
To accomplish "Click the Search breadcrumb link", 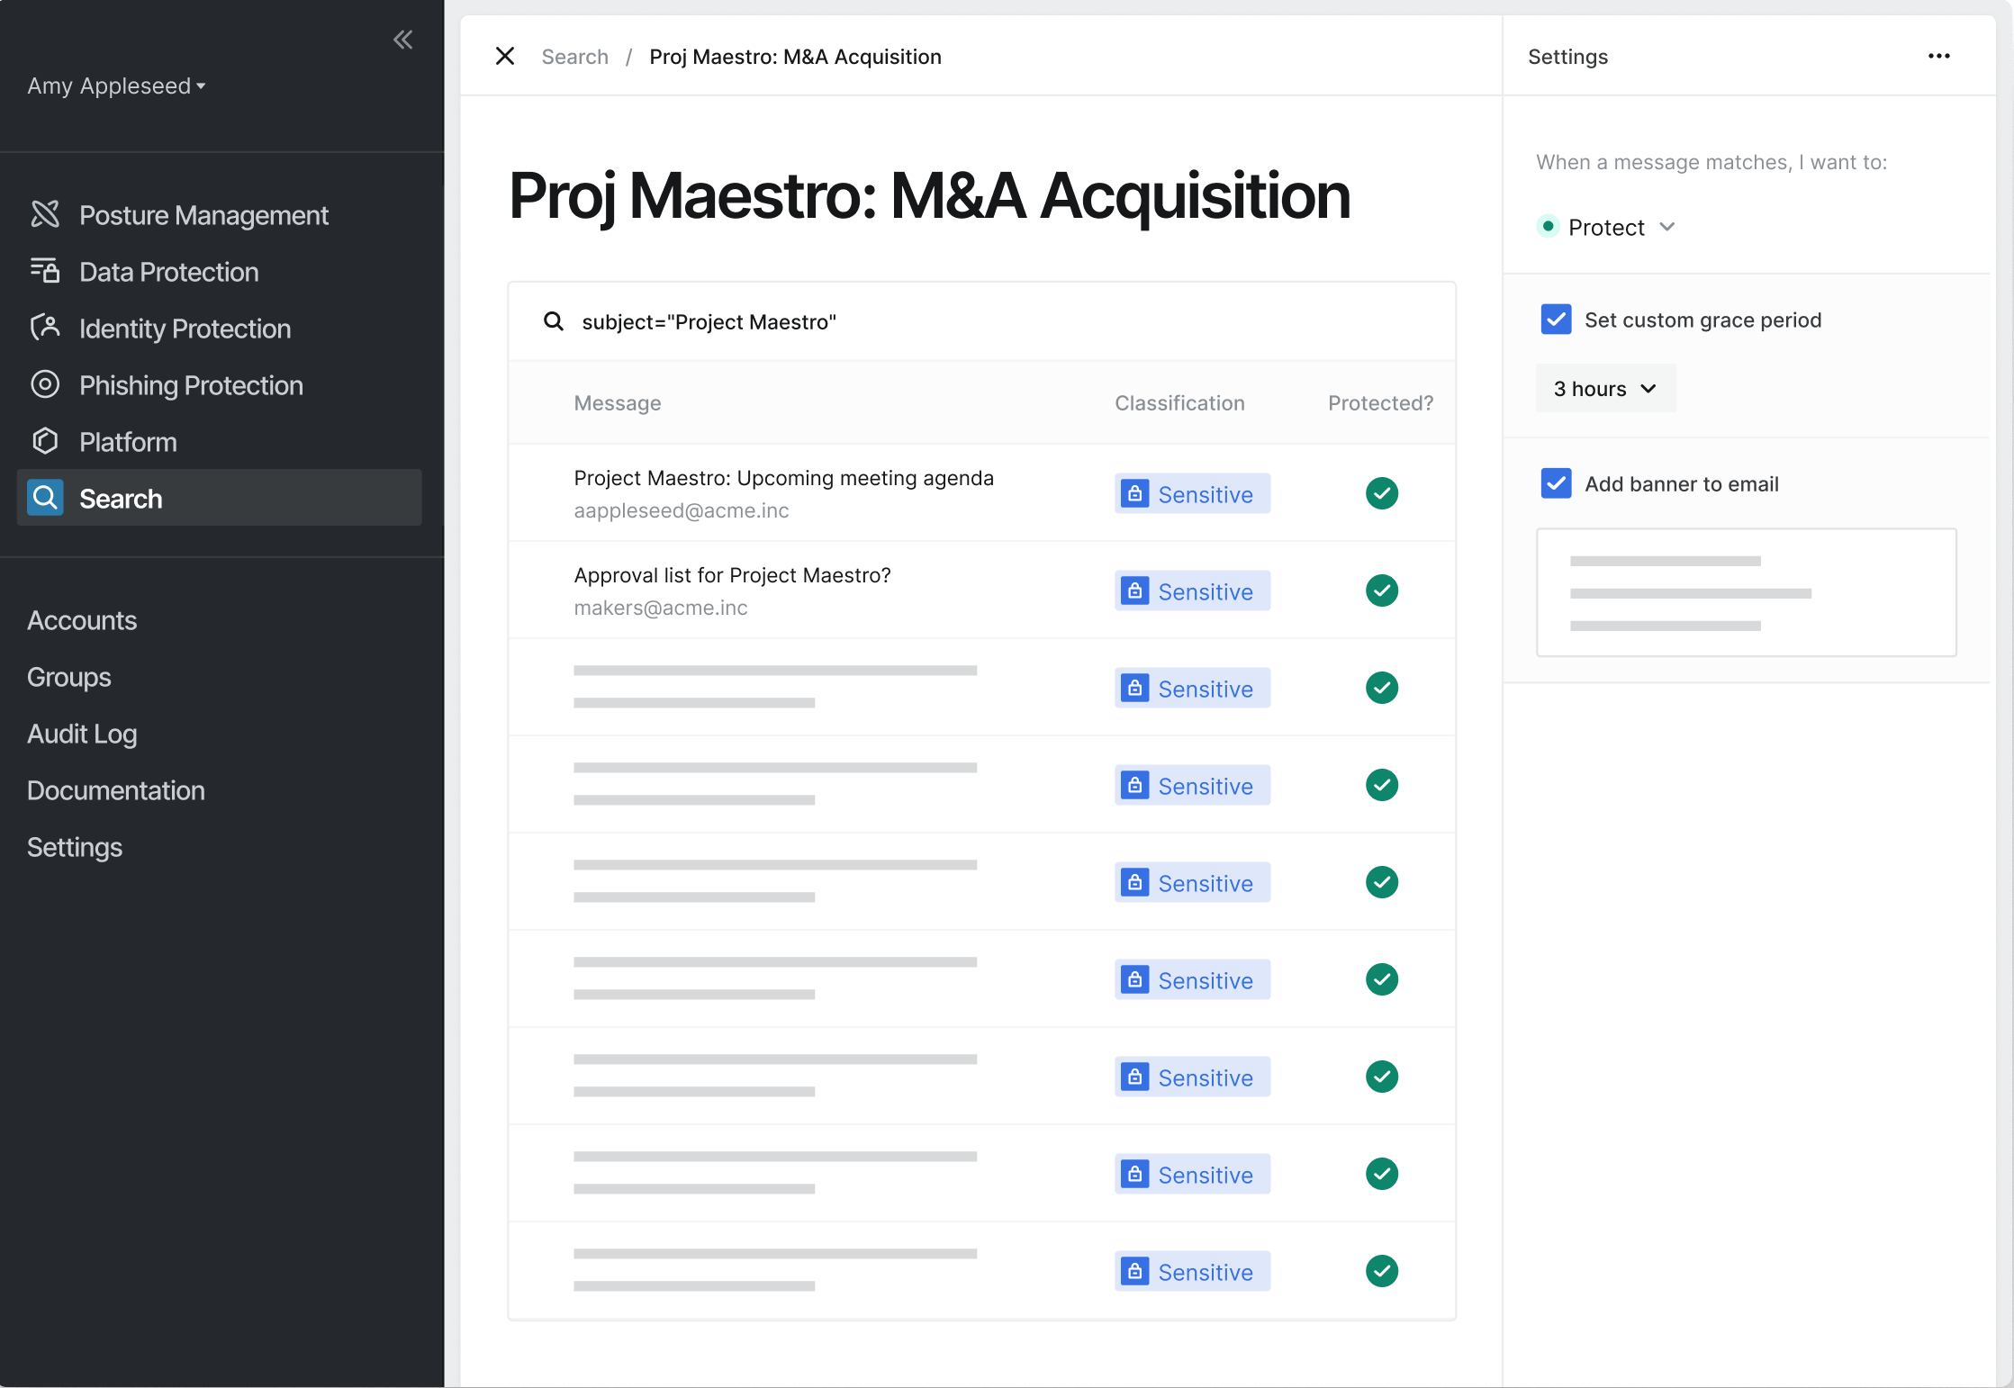I will pos(574,57).
